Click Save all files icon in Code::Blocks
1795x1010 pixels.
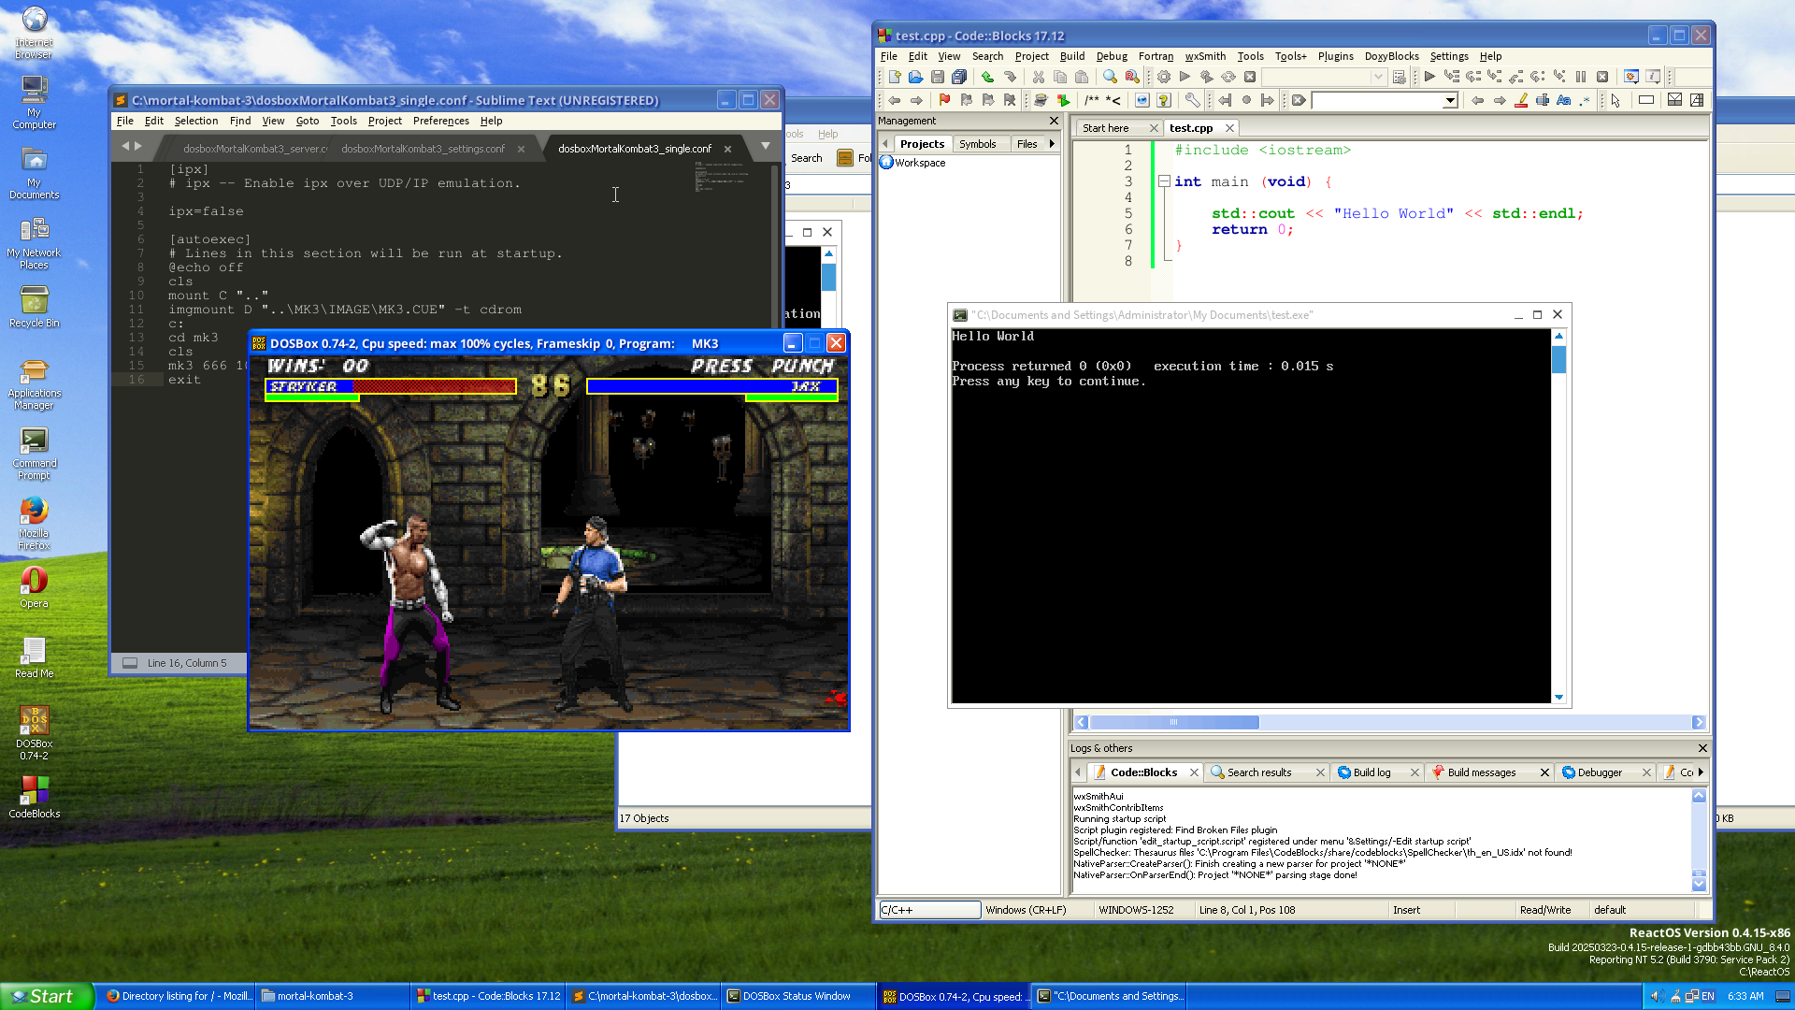pyautogui.click(x=959, y=78)
